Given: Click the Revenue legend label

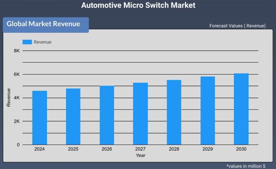Looking at the screenshot, I should (x=42, y=42).
